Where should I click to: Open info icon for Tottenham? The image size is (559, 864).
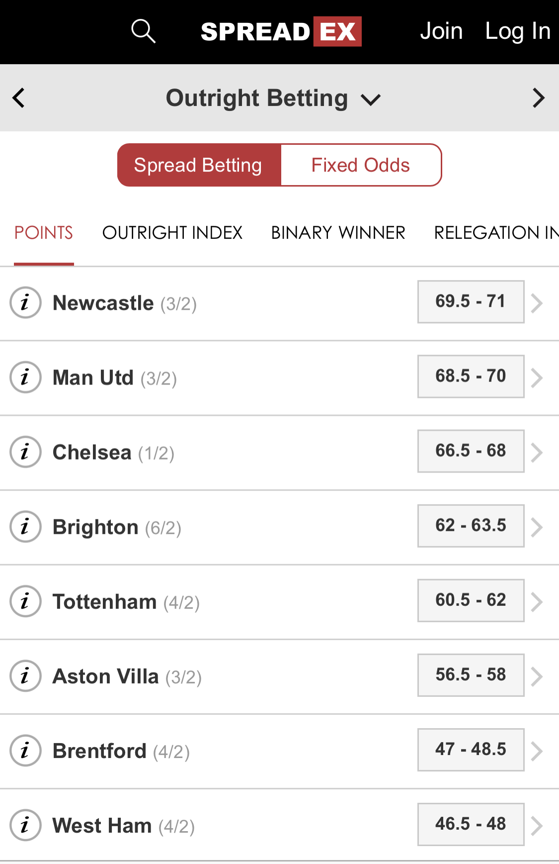coord(25,601)
